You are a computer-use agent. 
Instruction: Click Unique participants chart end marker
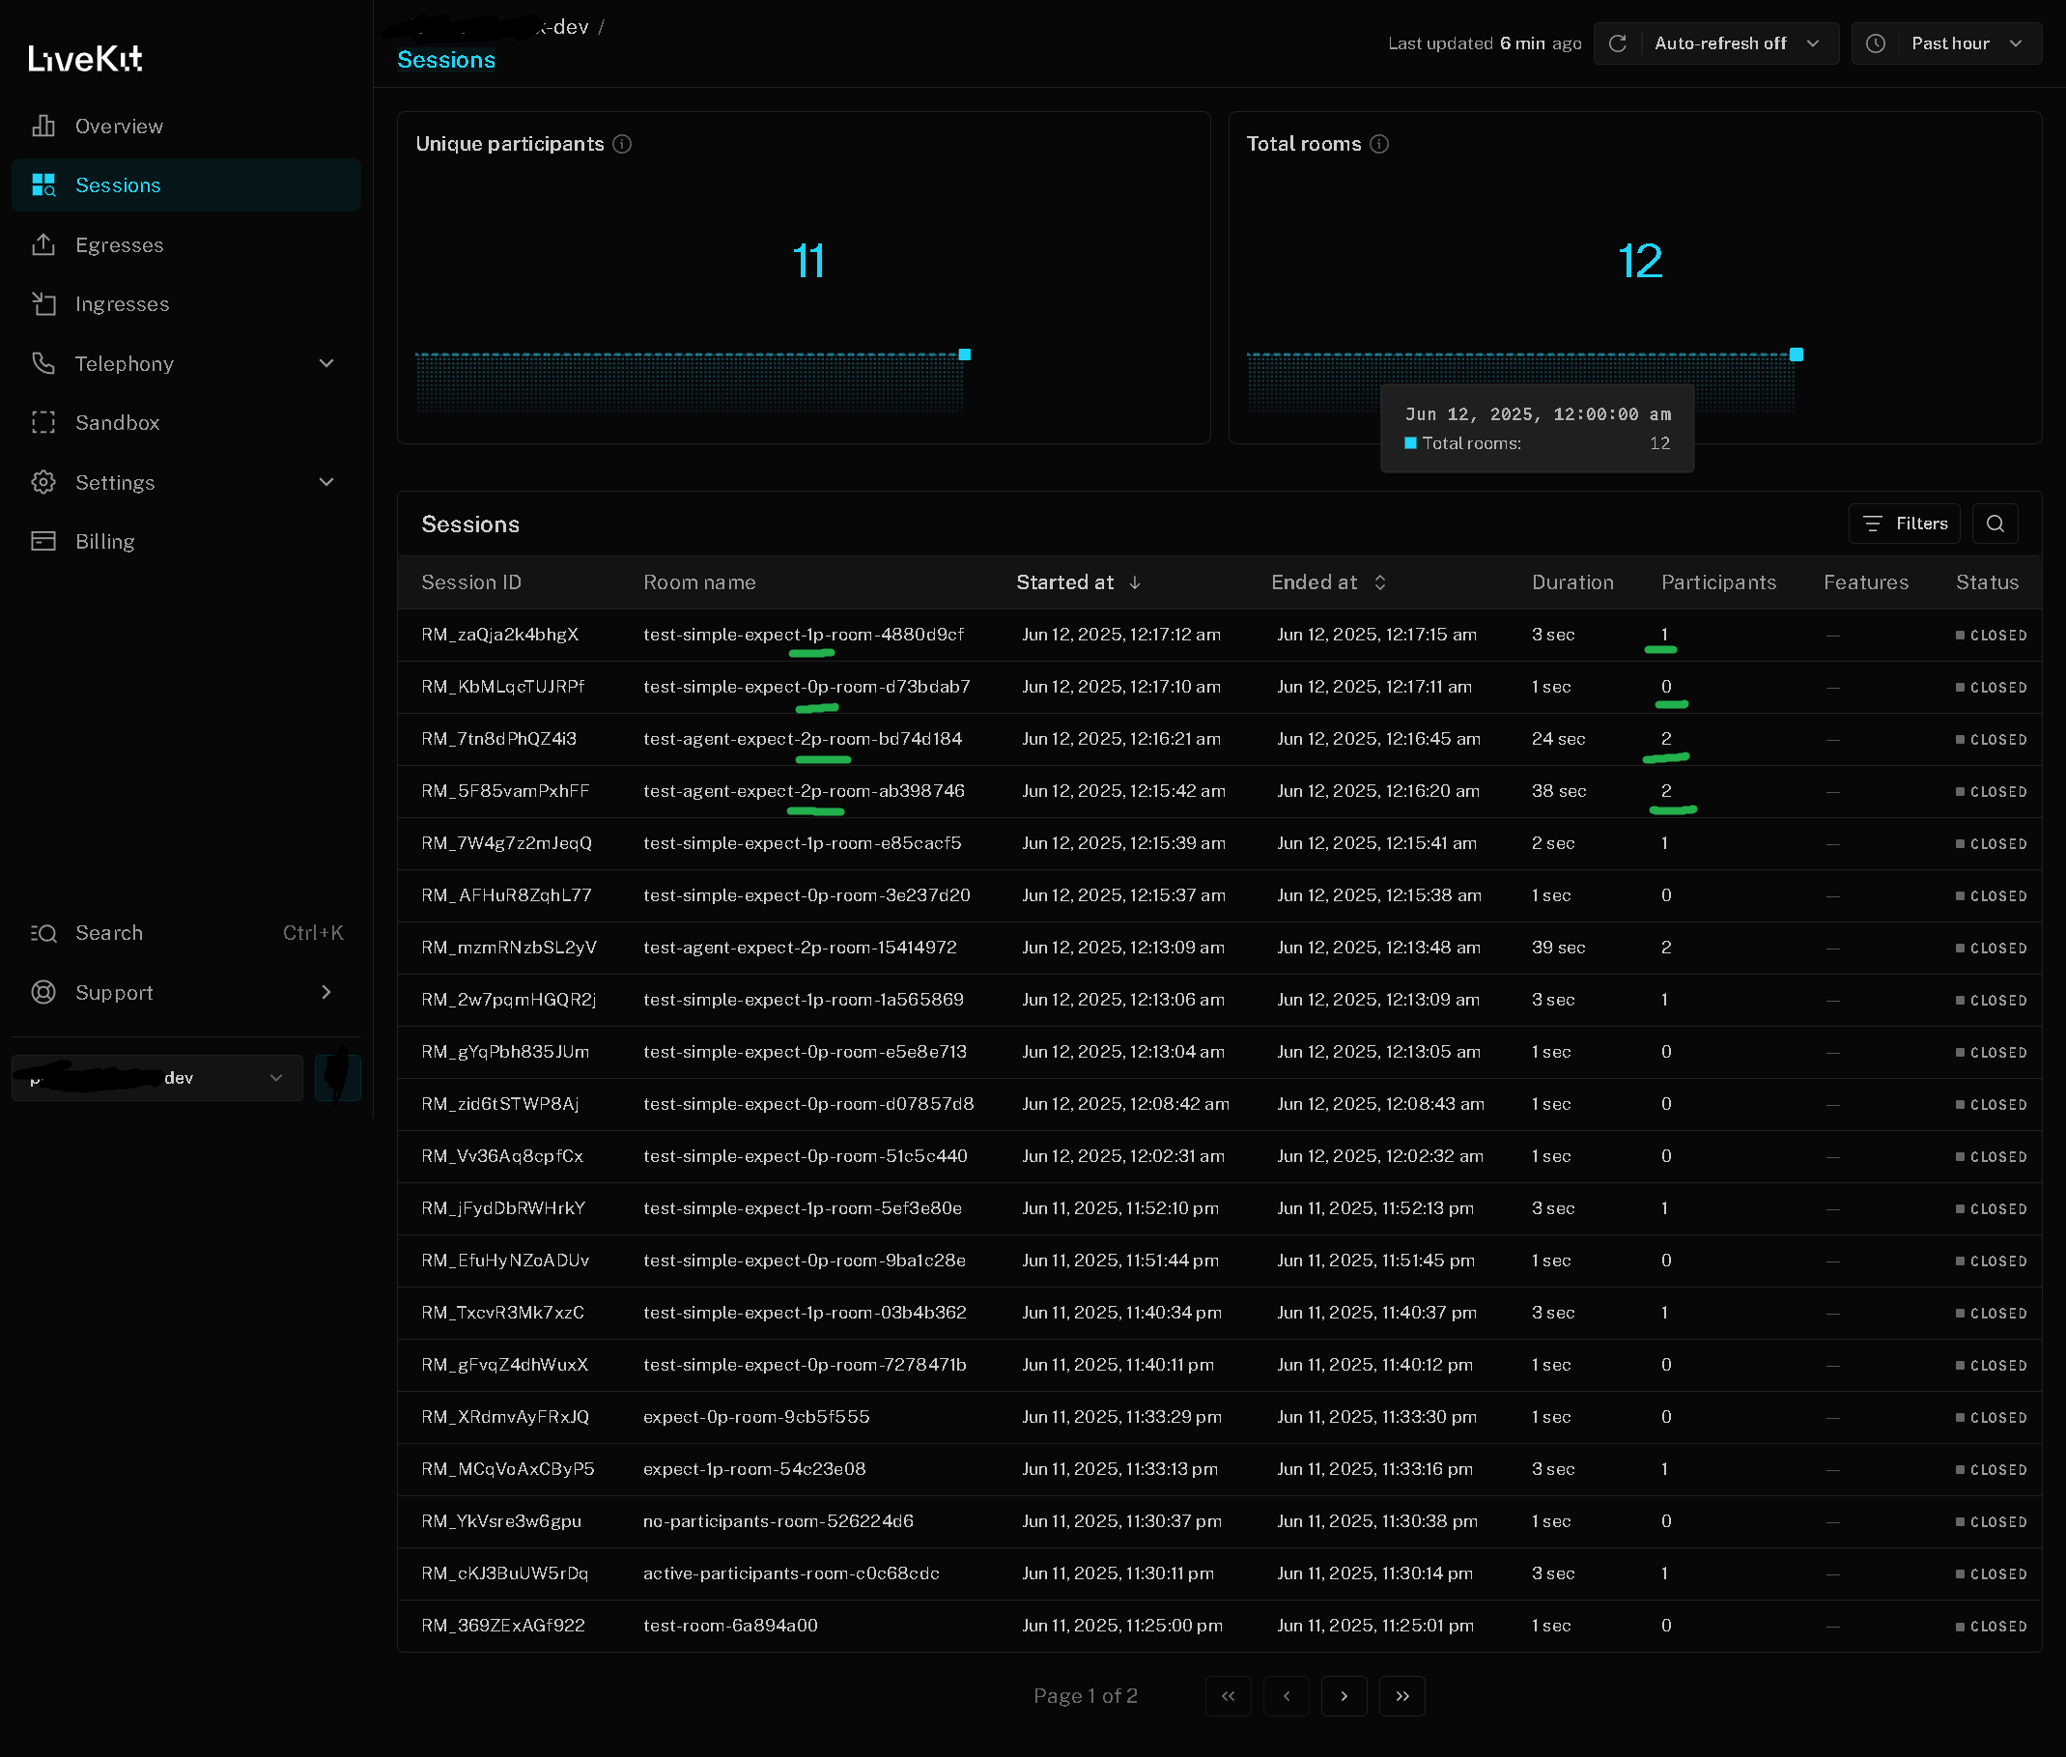point(964,354)
